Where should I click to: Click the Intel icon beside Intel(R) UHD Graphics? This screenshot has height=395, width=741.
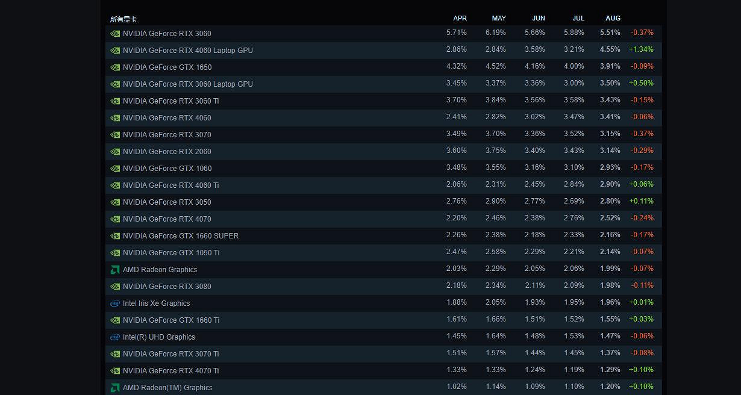pyautogui.click(x=115, y=337)
